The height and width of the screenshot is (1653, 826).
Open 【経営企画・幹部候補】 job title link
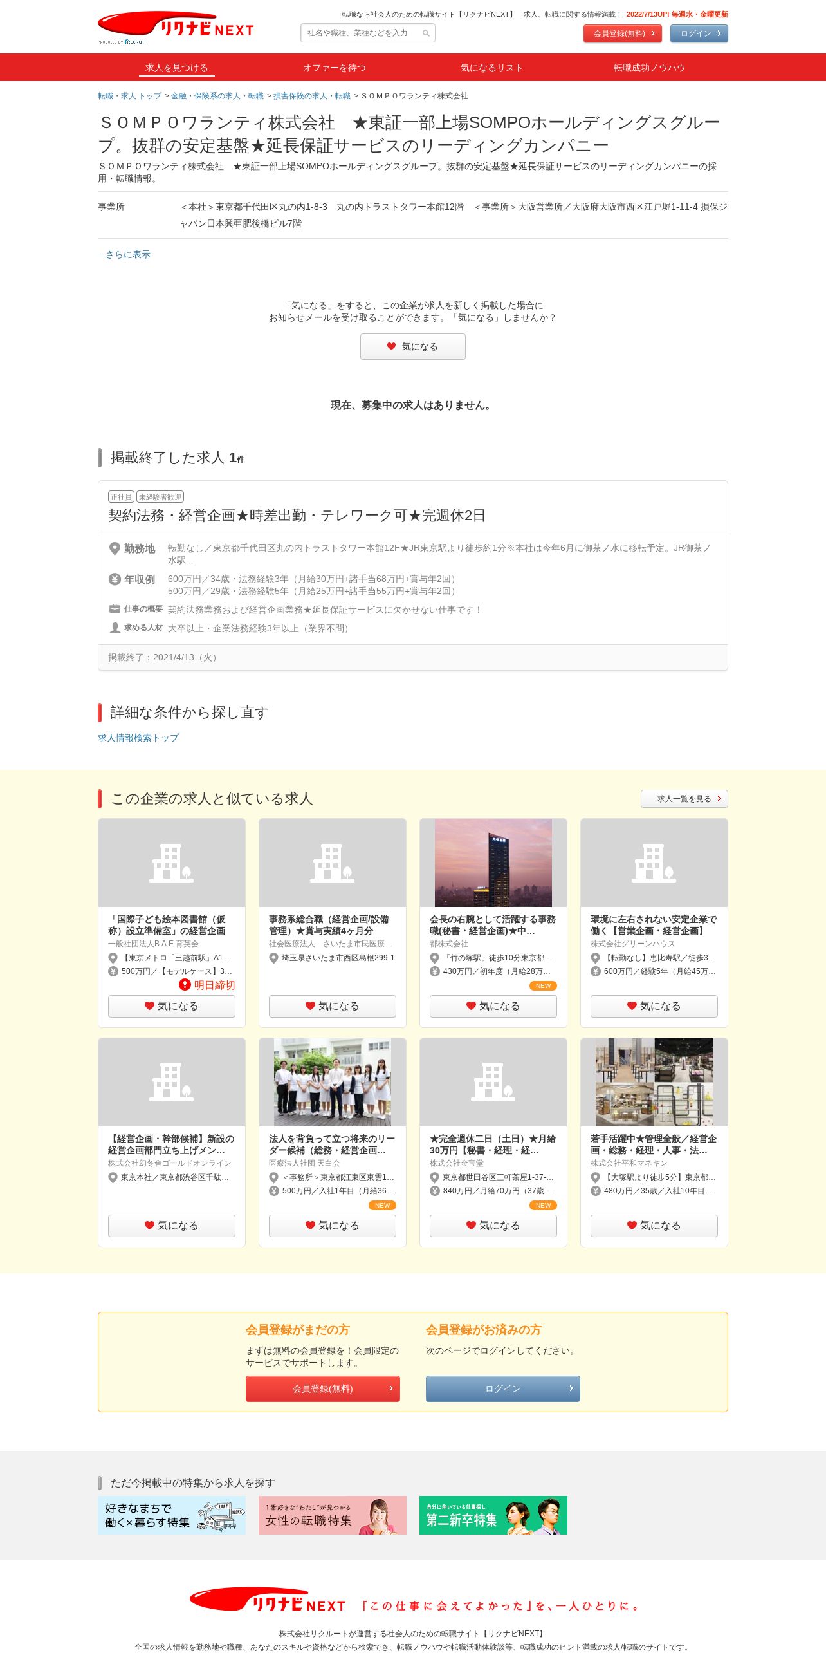coord(171,1144)
